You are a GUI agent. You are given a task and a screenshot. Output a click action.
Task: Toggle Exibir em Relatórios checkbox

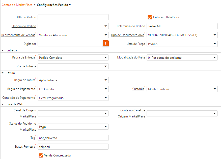tap(150, 17)
